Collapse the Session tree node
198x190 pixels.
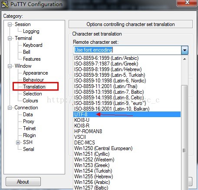click(x=10, y=24)
